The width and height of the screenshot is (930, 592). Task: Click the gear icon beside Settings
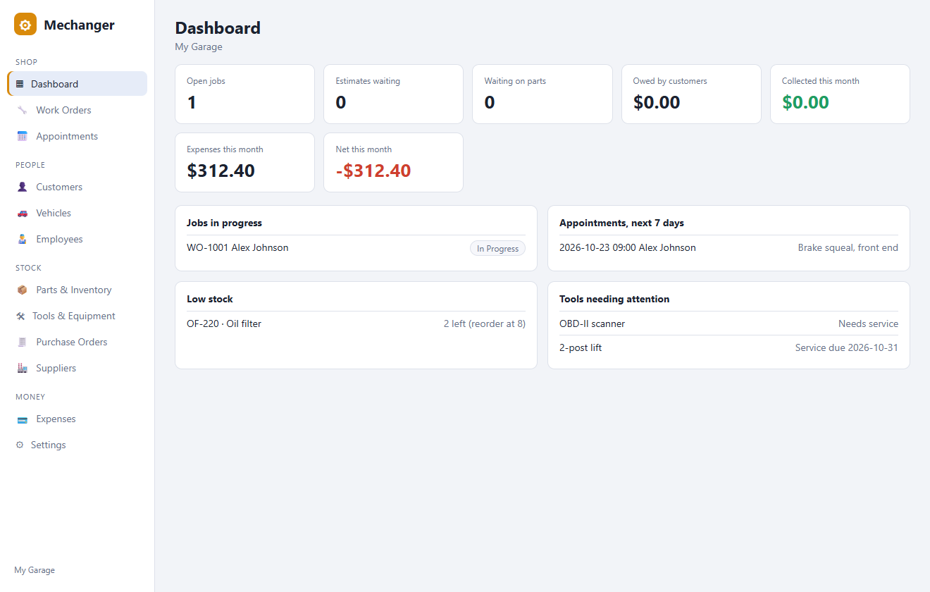tap(20, 445)
